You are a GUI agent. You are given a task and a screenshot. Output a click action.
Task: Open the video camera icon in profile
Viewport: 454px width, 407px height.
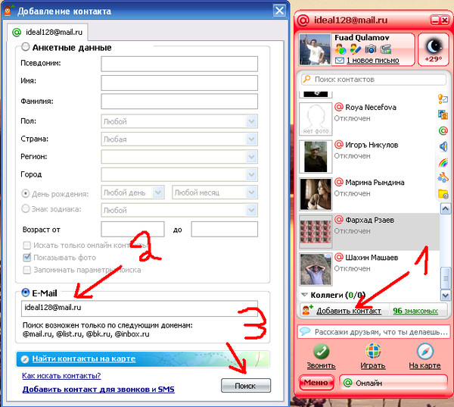pyautogui.click(x=385, y=49)
